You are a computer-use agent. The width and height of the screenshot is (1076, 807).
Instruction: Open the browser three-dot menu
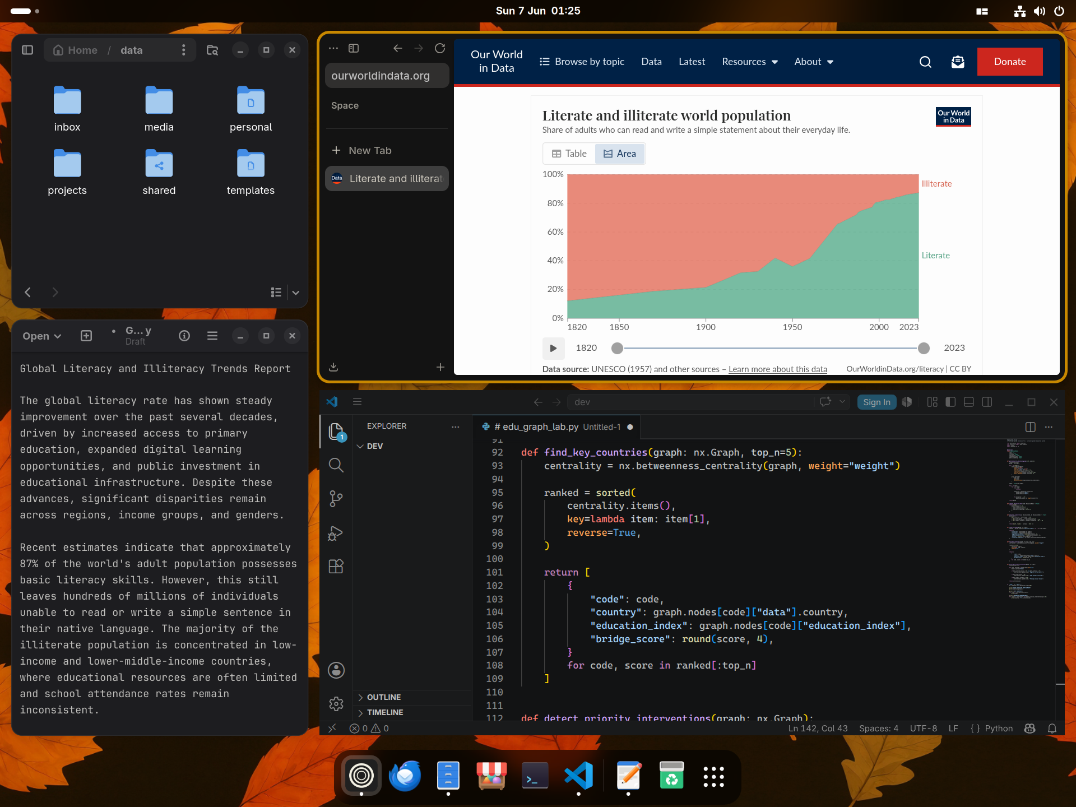[333, 48]
